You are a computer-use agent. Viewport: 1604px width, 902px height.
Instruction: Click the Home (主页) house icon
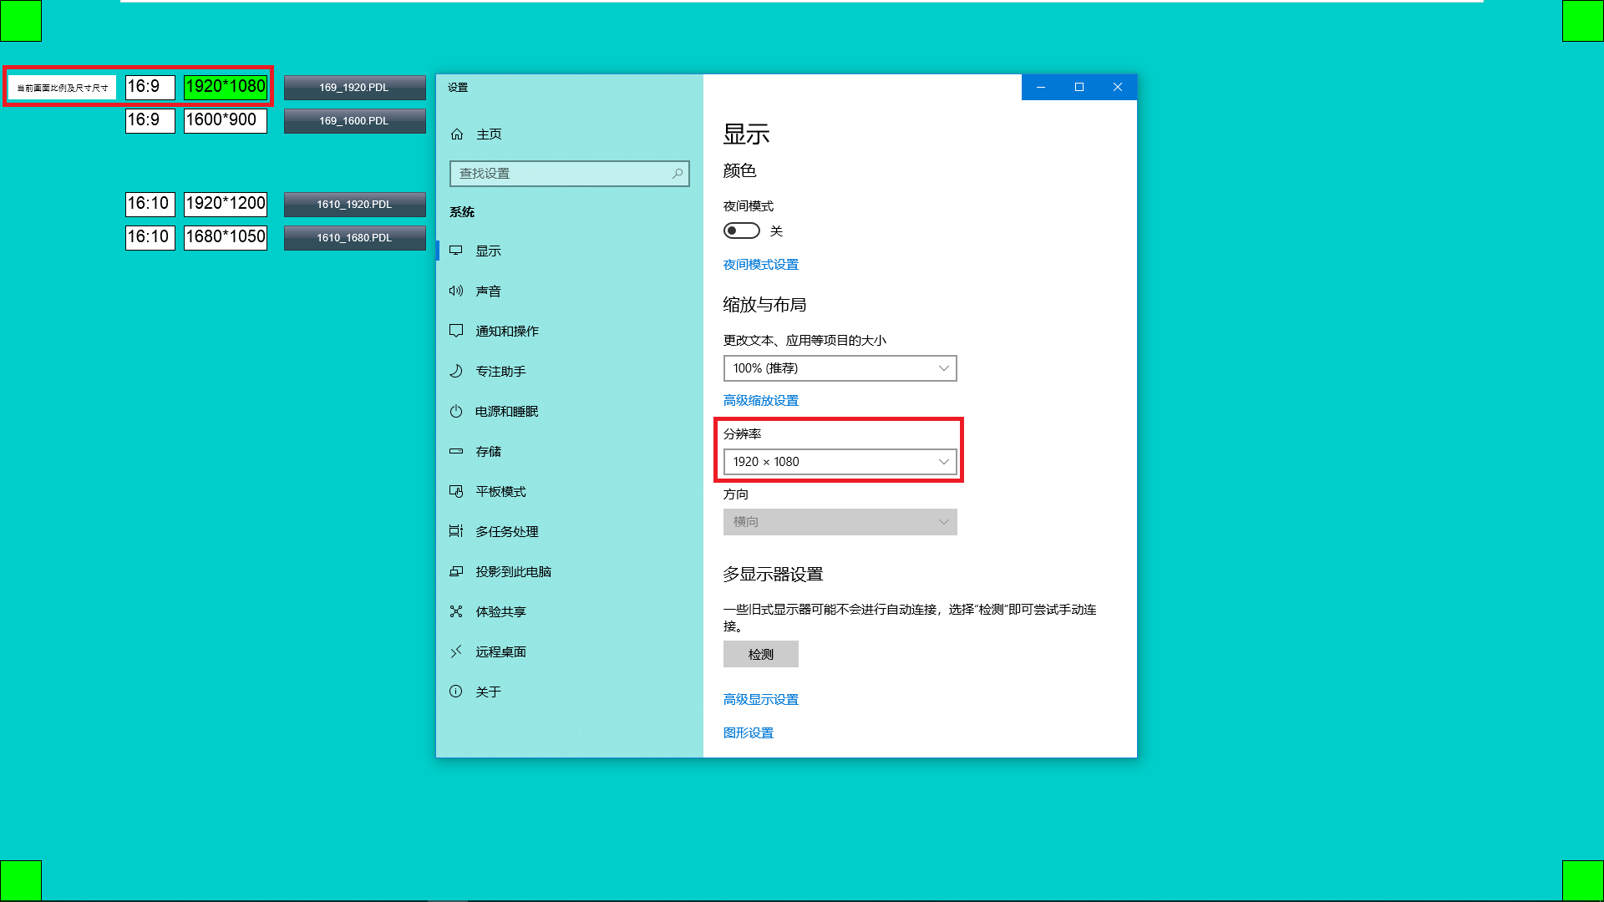pos(457,134)
